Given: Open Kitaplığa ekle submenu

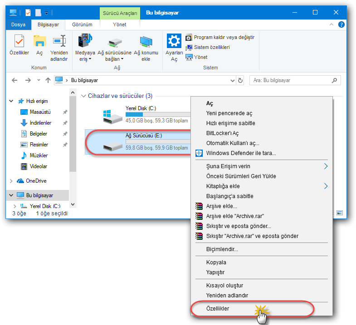Looking at the screenshot, I should (x=262, y=186).
